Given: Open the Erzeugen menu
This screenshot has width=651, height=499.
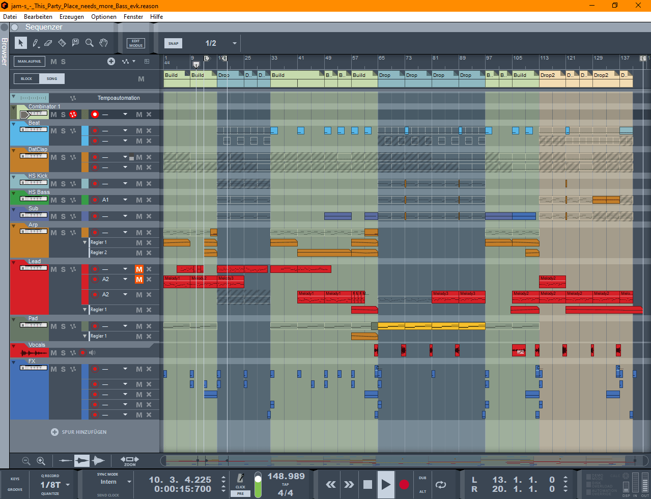Looking at the screenshot, I should 72,17.
